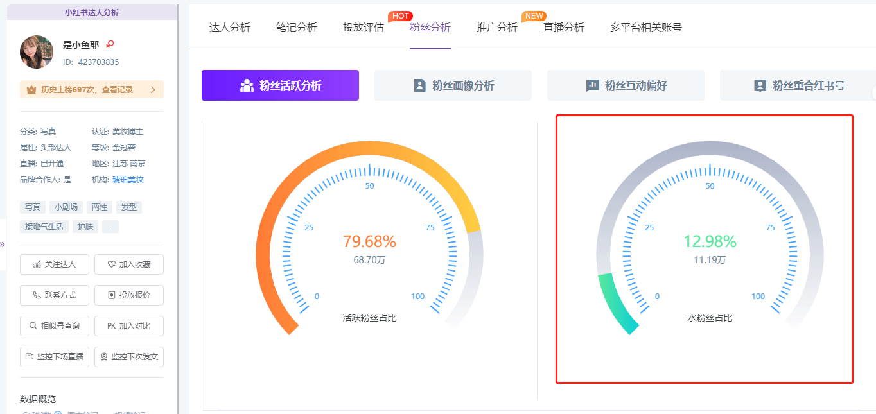Click the webcam icon in 监控下次发文
The width and height of the screenshot is (876, 414).
pyautogui.click(x=104, y=357)
